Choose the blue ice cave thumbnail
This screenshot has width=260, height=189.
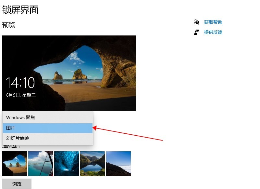point(67,164)
